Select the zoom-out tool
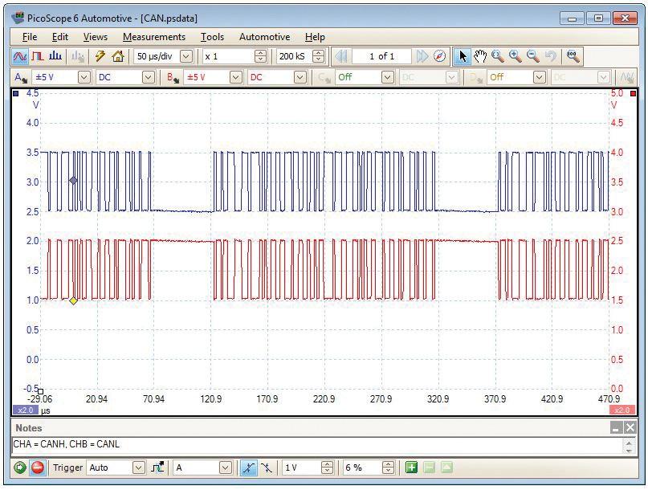The width and height of the screenshot is (648, 490). [x=533, y=56]
